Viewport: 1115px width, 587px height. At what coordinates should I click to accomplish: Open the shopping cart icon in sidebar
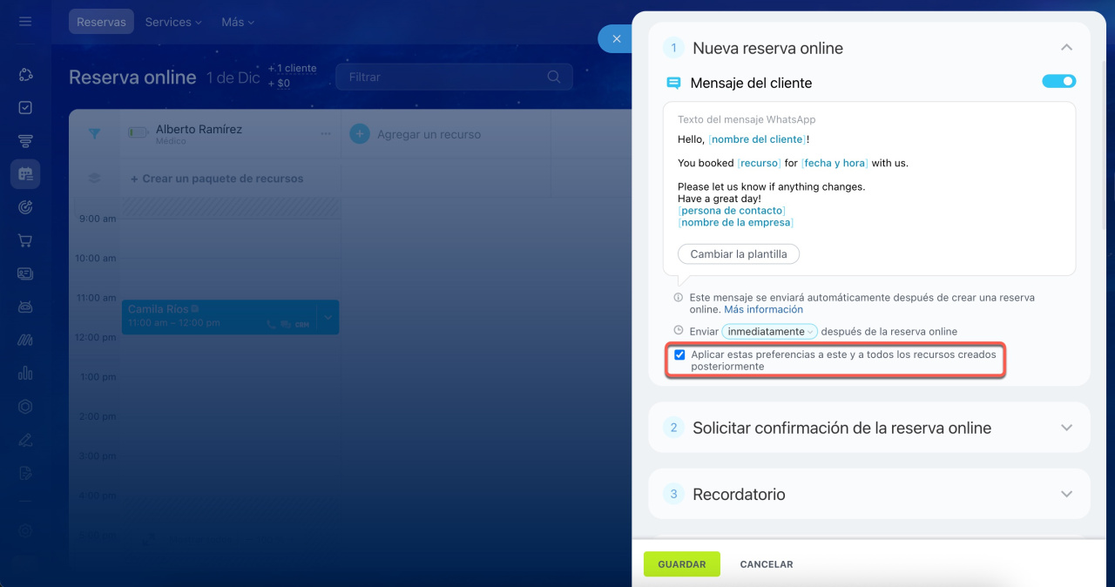pyautogui.click(x=25, y=240)
